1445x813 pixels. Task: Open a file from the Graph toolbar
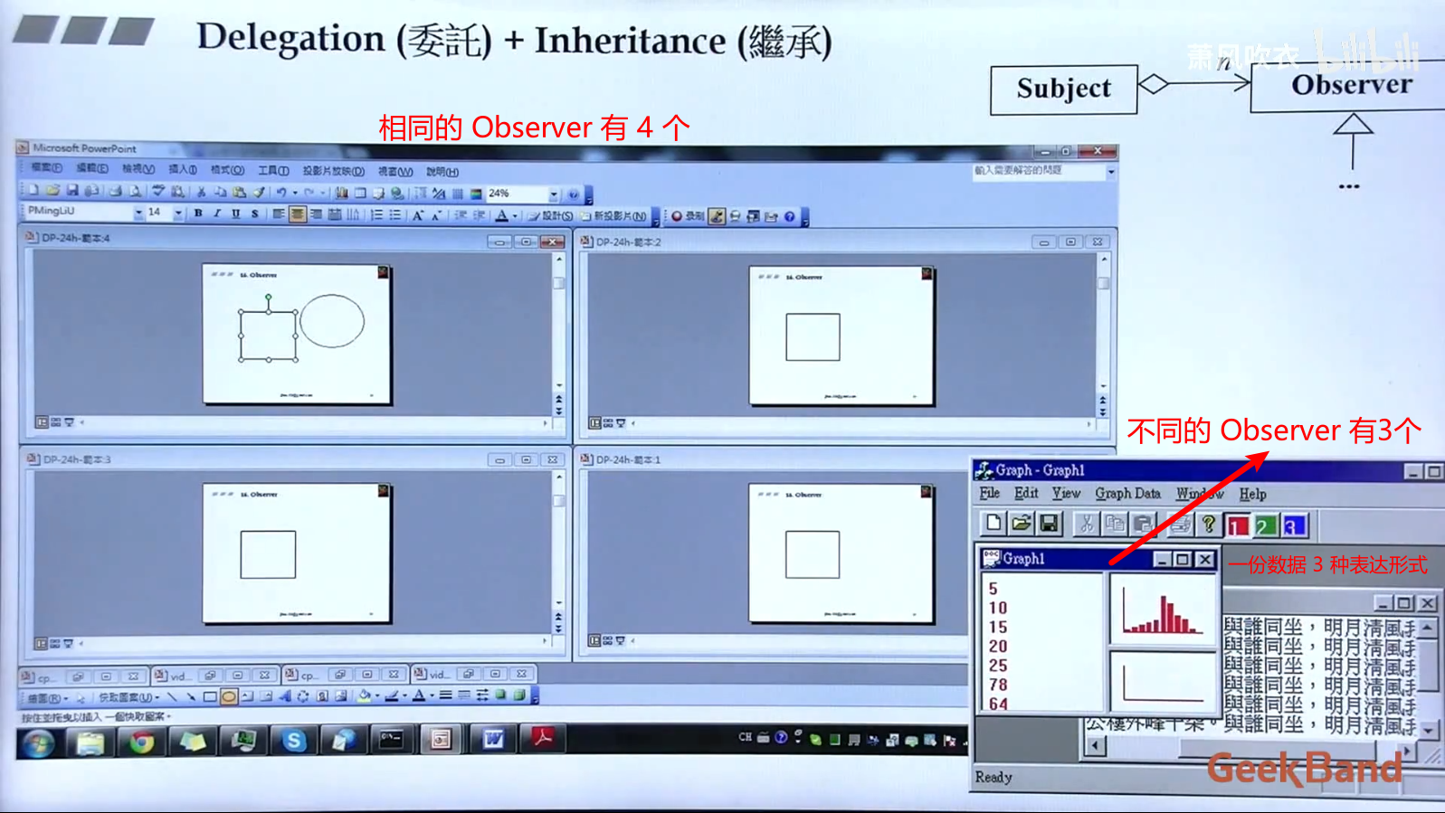(x=1022, y=524)
